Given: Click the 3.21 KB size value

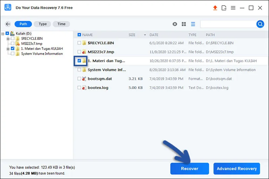Looking at the screenshot, I should 136,79.
